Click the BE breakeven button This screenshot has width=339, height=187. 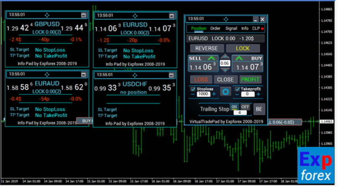pos(259,109)
